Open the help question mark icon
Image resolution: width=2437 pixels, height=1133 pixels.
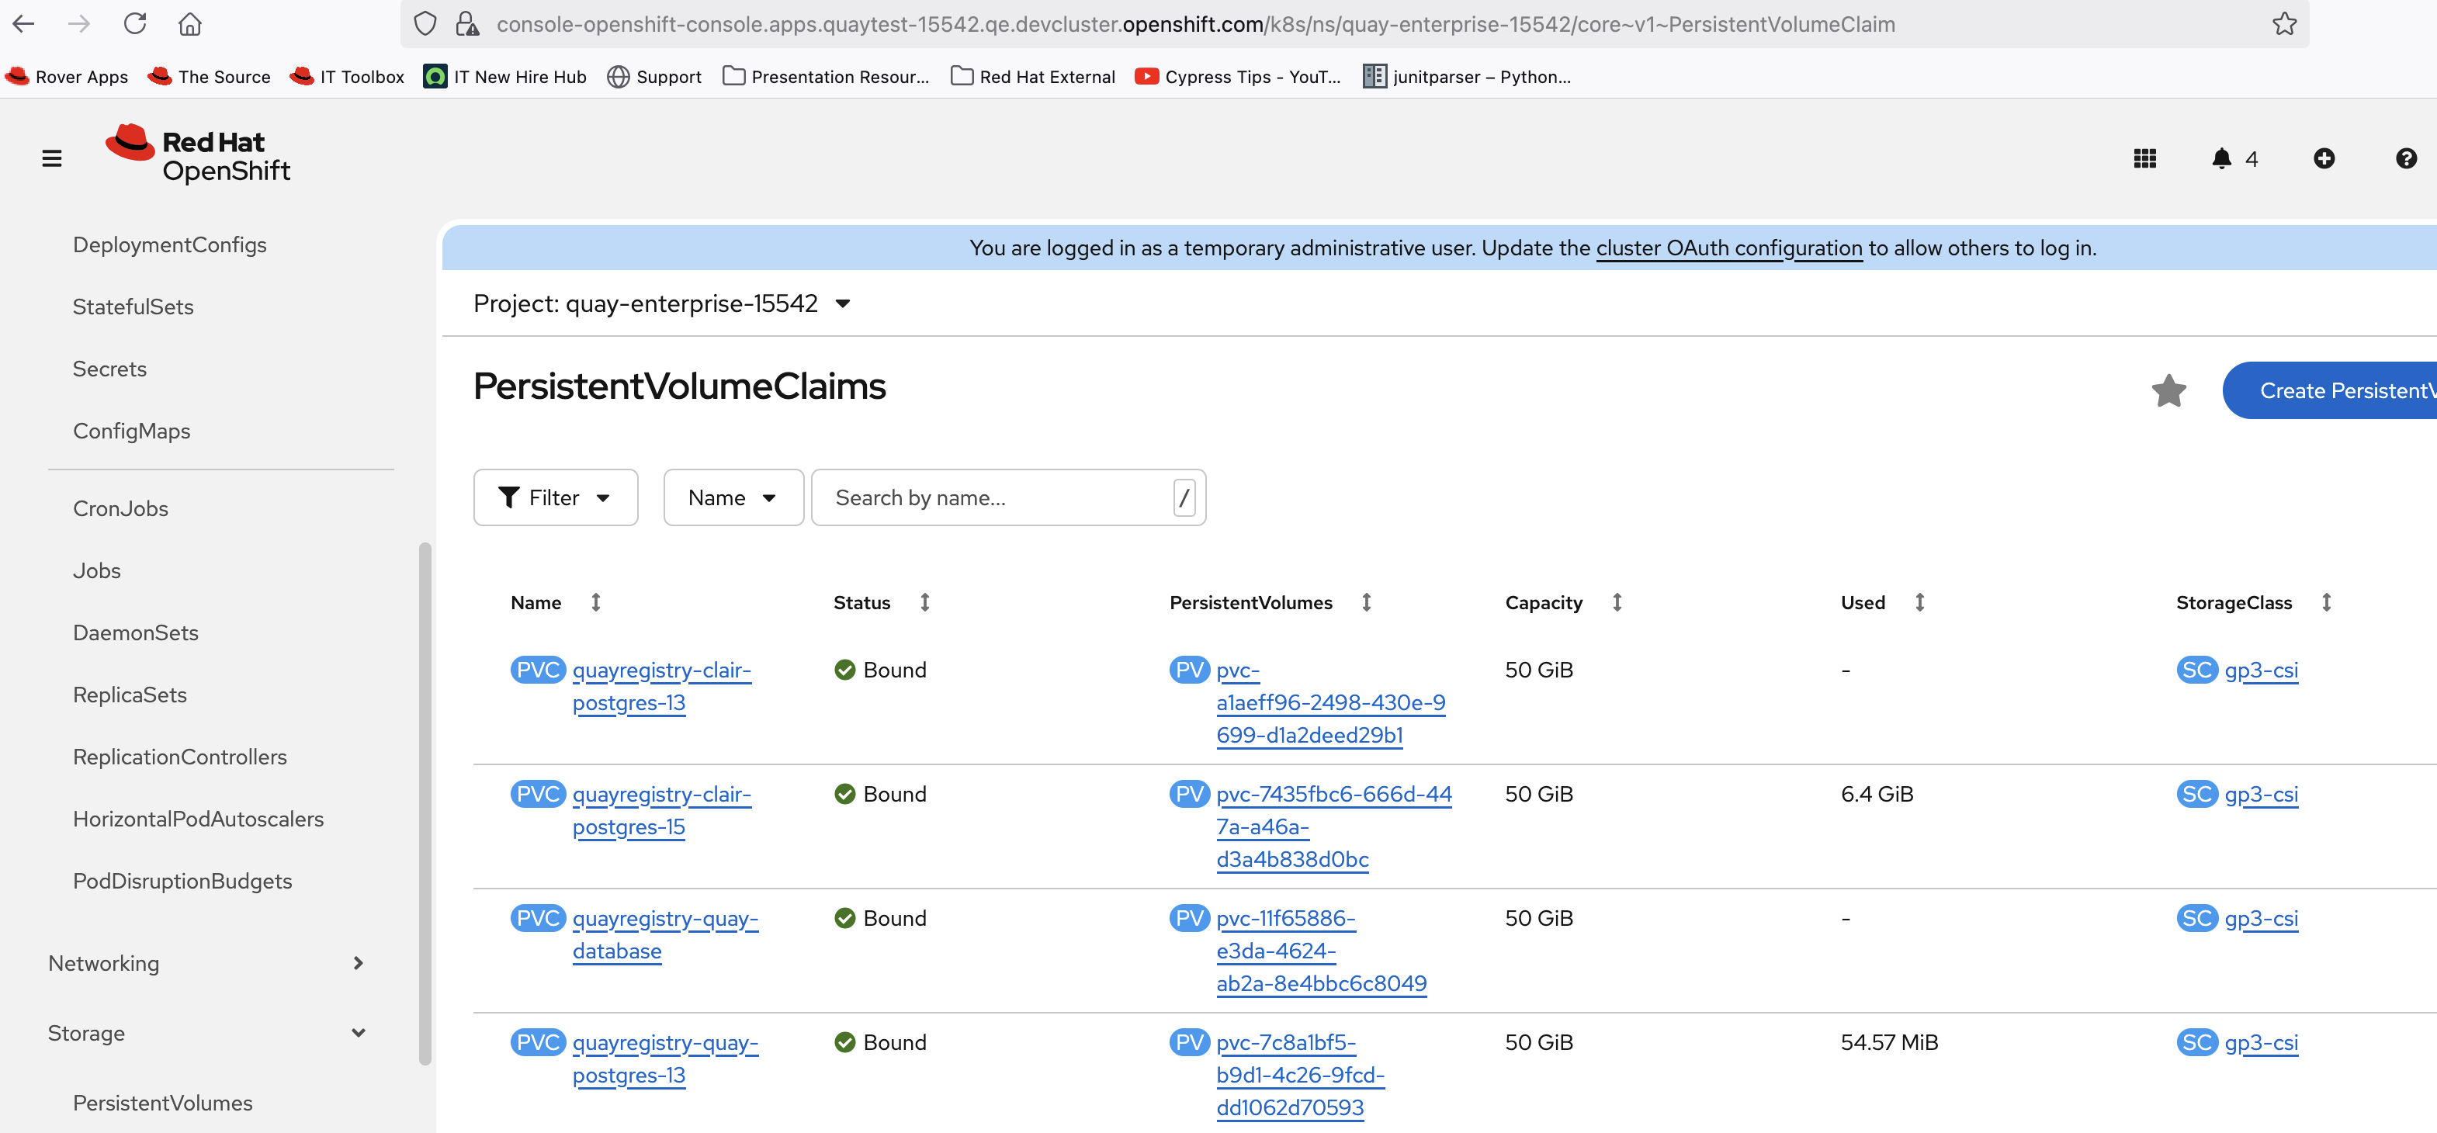(x=2406, y=158)
